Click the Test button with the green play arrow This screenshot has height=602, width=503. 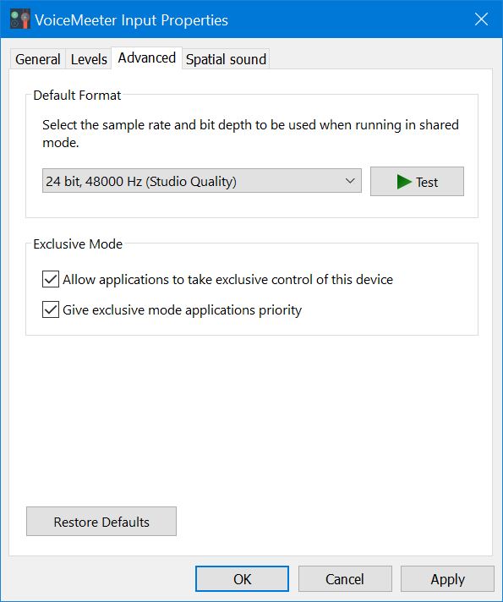click(417, 182)
